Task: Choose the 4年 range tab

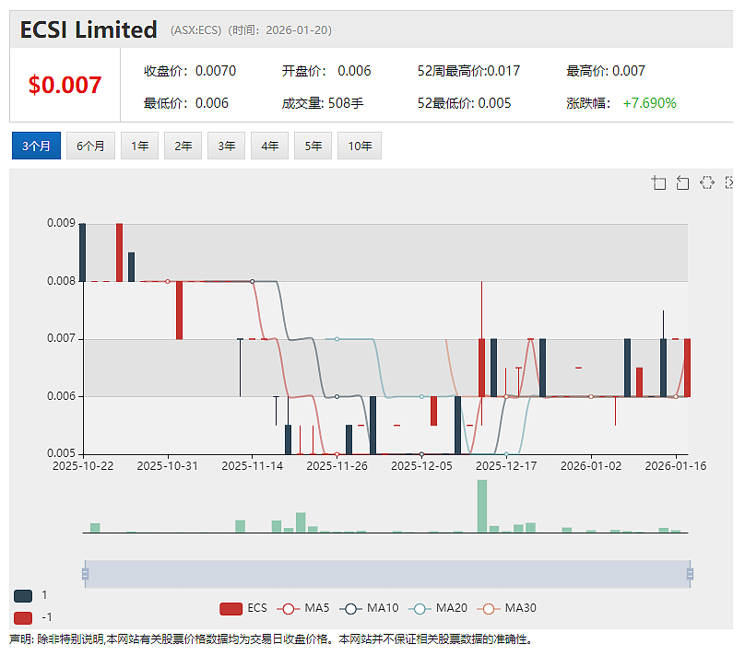Action: coord(269,146)
